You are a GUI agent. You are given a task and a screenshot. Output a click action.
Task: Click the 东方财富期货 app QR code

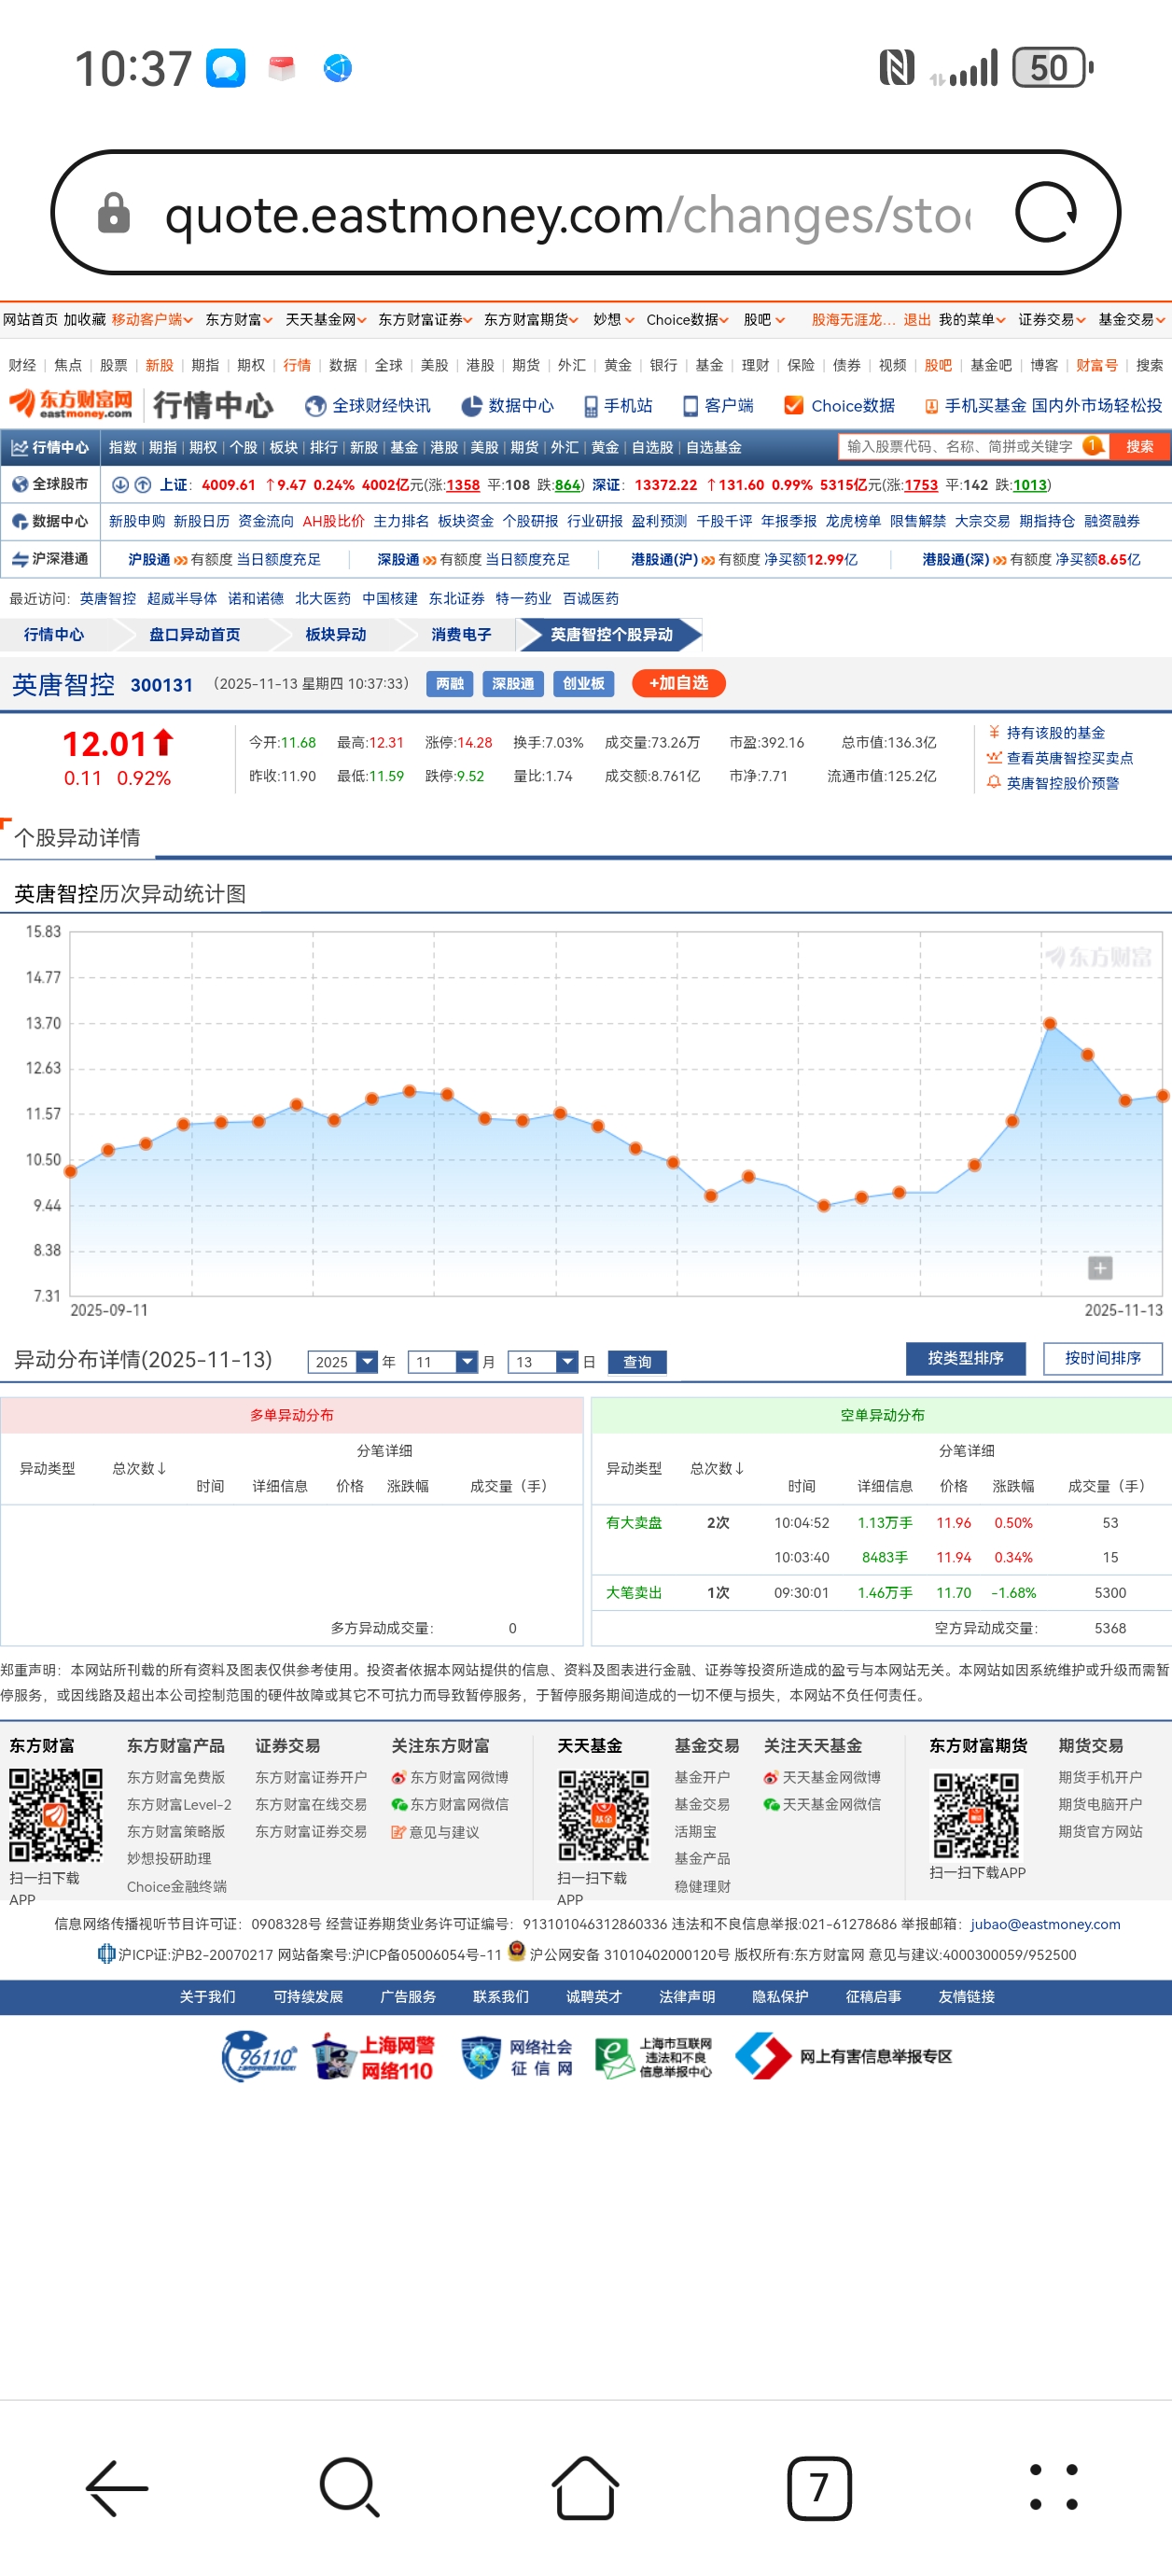976,1815
